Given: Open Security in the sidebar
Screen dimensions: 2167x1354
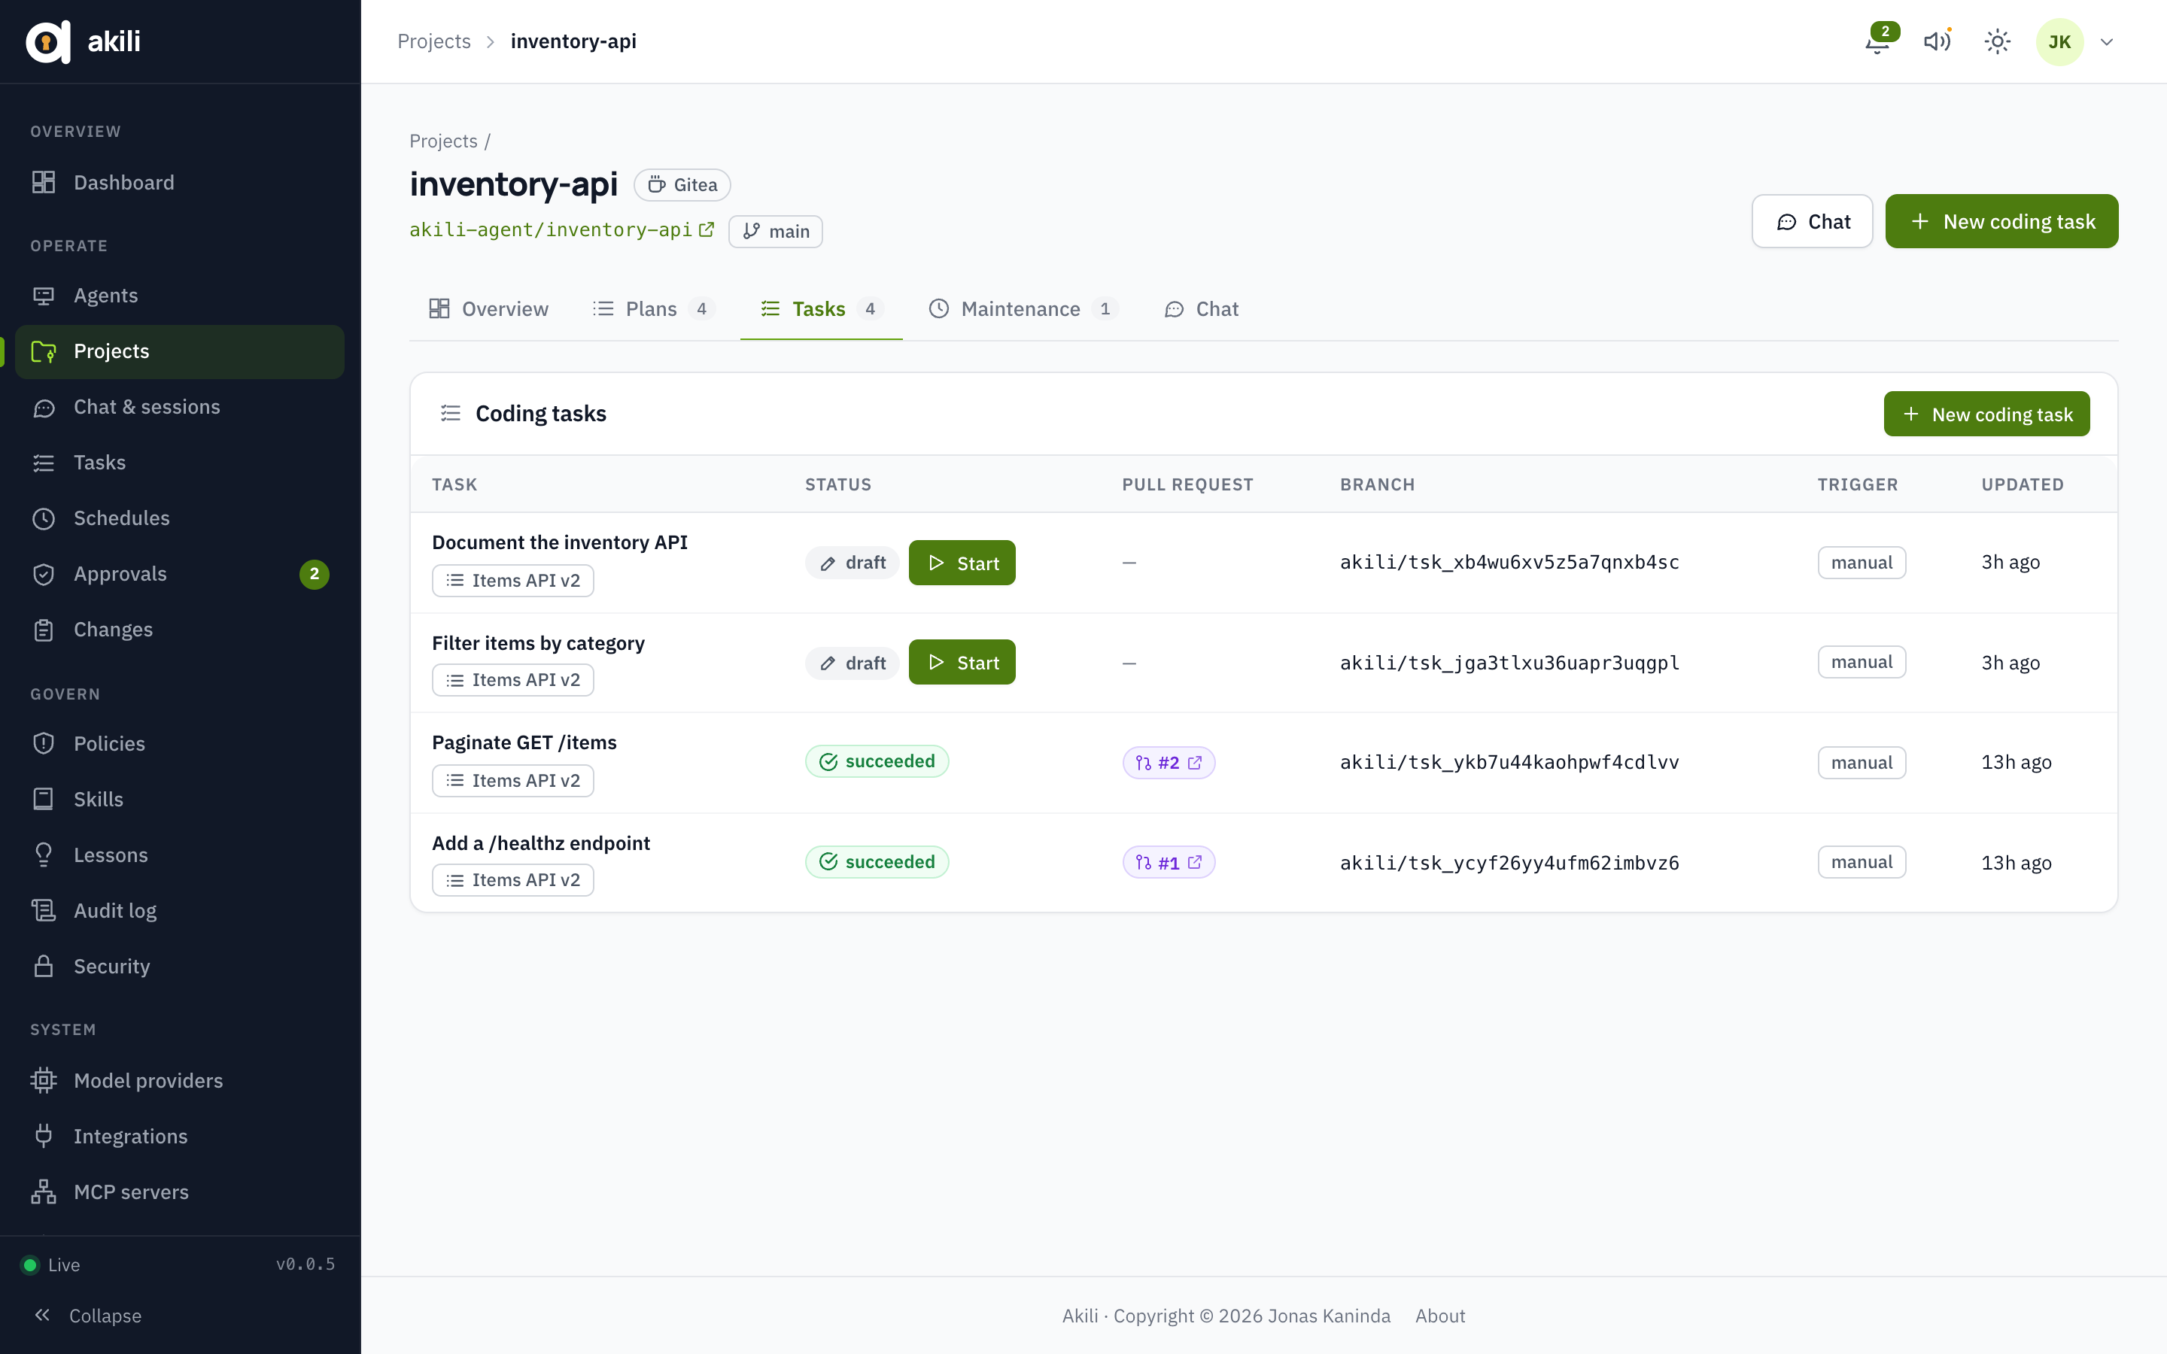Looking at the screenshot, I should [180, 967].
